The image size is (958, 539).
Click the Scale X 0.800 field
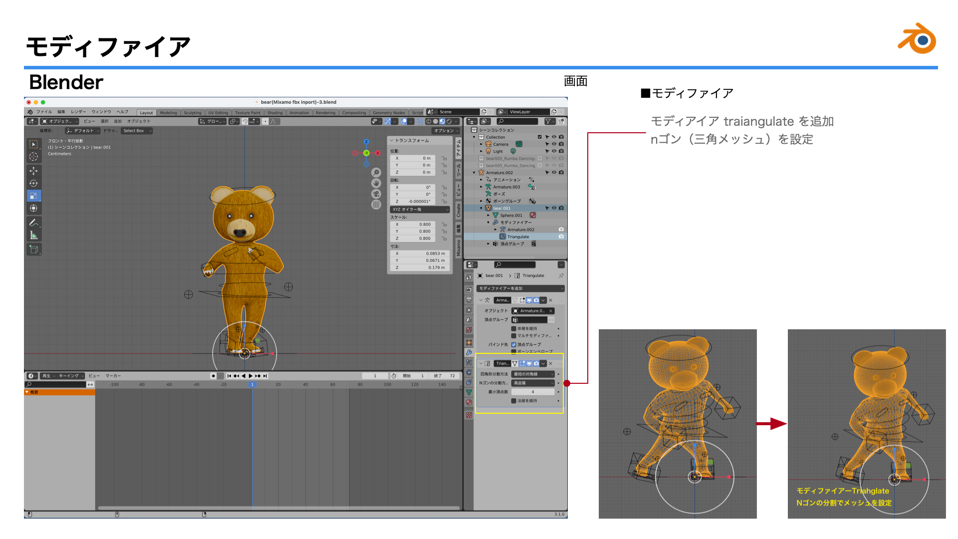414,225
